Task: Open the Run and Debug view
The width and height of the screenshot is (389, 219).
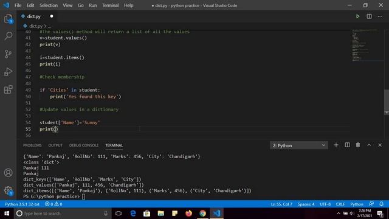Action: point(8,72)
